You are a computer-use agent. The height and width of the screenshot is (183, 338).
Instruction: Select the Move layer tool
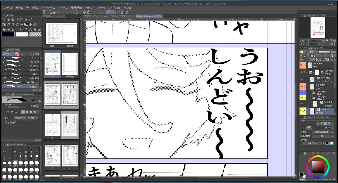pos(17,20)
